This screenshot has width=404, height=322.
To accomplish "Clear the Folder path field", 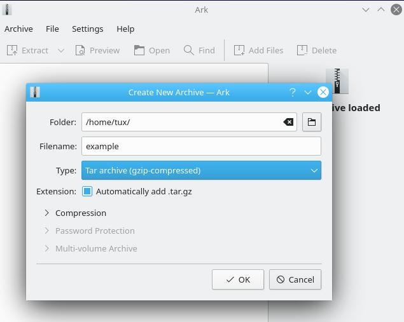I will coord(288,122).
